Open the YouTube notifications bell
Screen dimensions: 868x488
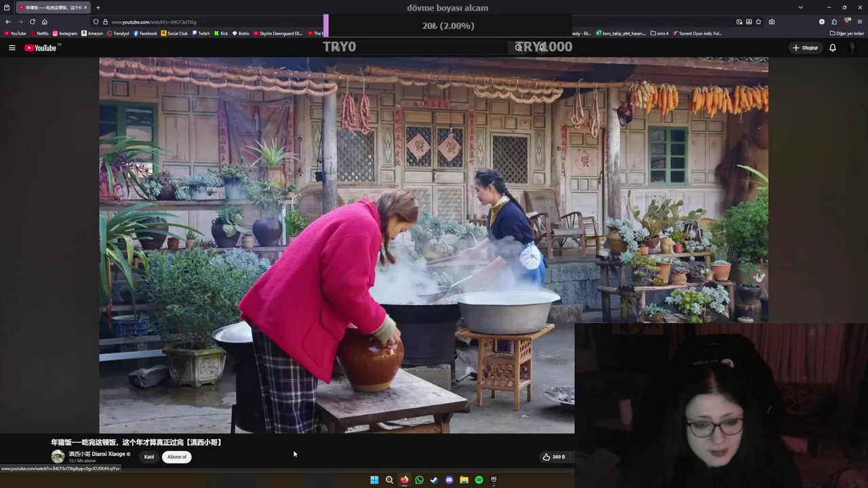click(833, 47)
